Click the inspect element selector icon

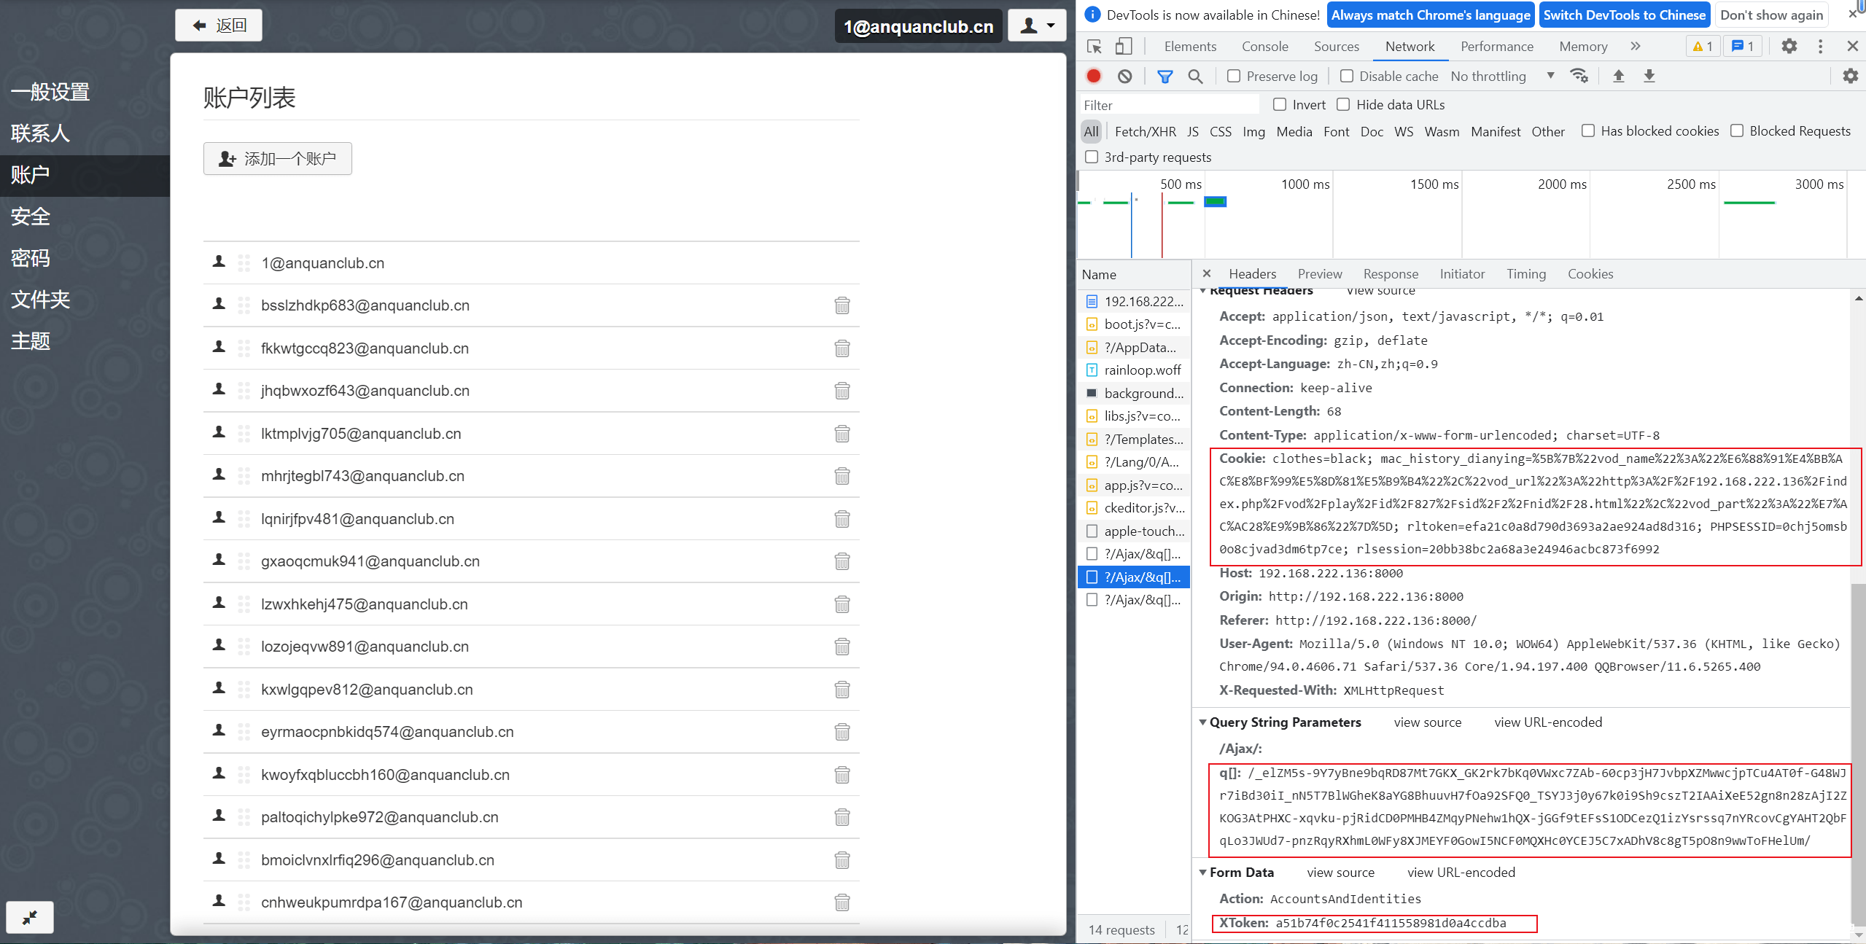click(x=1094, y=46)
